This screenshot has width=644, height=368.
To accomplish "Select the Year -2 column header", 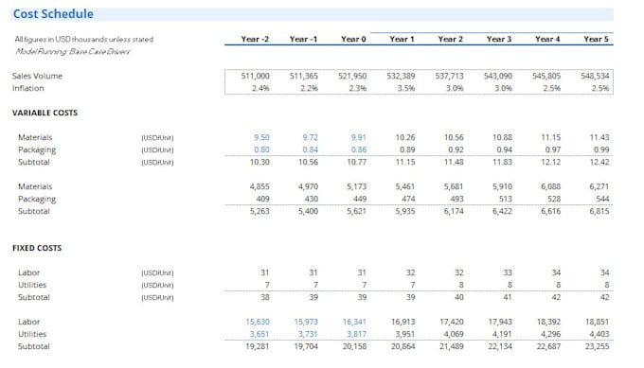I will pyautogui.click(x=255, y=39).
